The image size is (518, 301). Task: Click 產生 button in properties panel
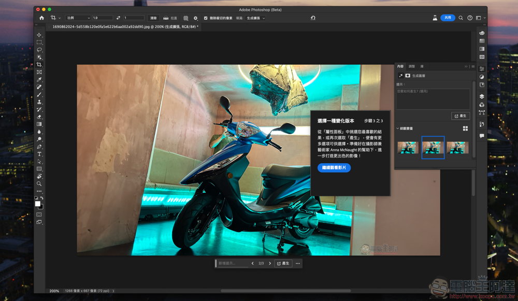point(461,116)
